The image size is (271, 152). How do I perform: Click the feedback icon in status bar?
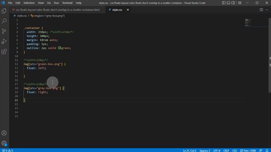tap(261, 150)
